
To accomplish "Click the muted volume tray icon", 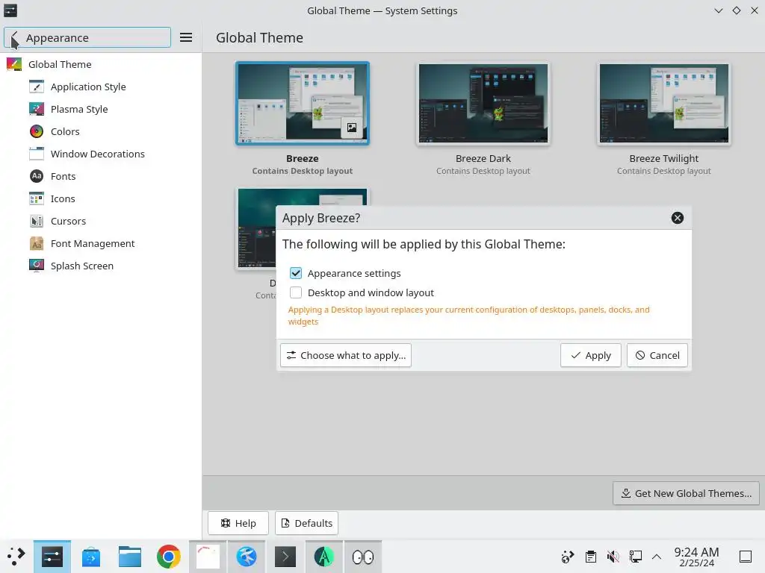I will coord(613,557).
